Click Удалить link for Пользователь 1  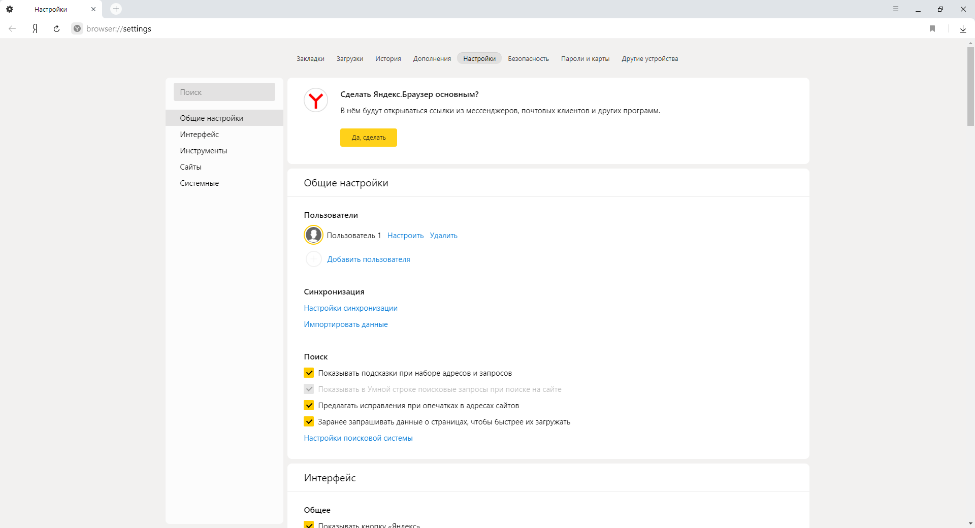[443, 236]
